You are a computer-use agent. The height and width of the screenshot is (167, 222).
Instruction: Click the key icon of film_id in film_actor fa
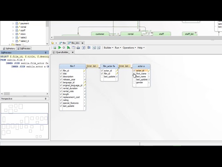117,73
